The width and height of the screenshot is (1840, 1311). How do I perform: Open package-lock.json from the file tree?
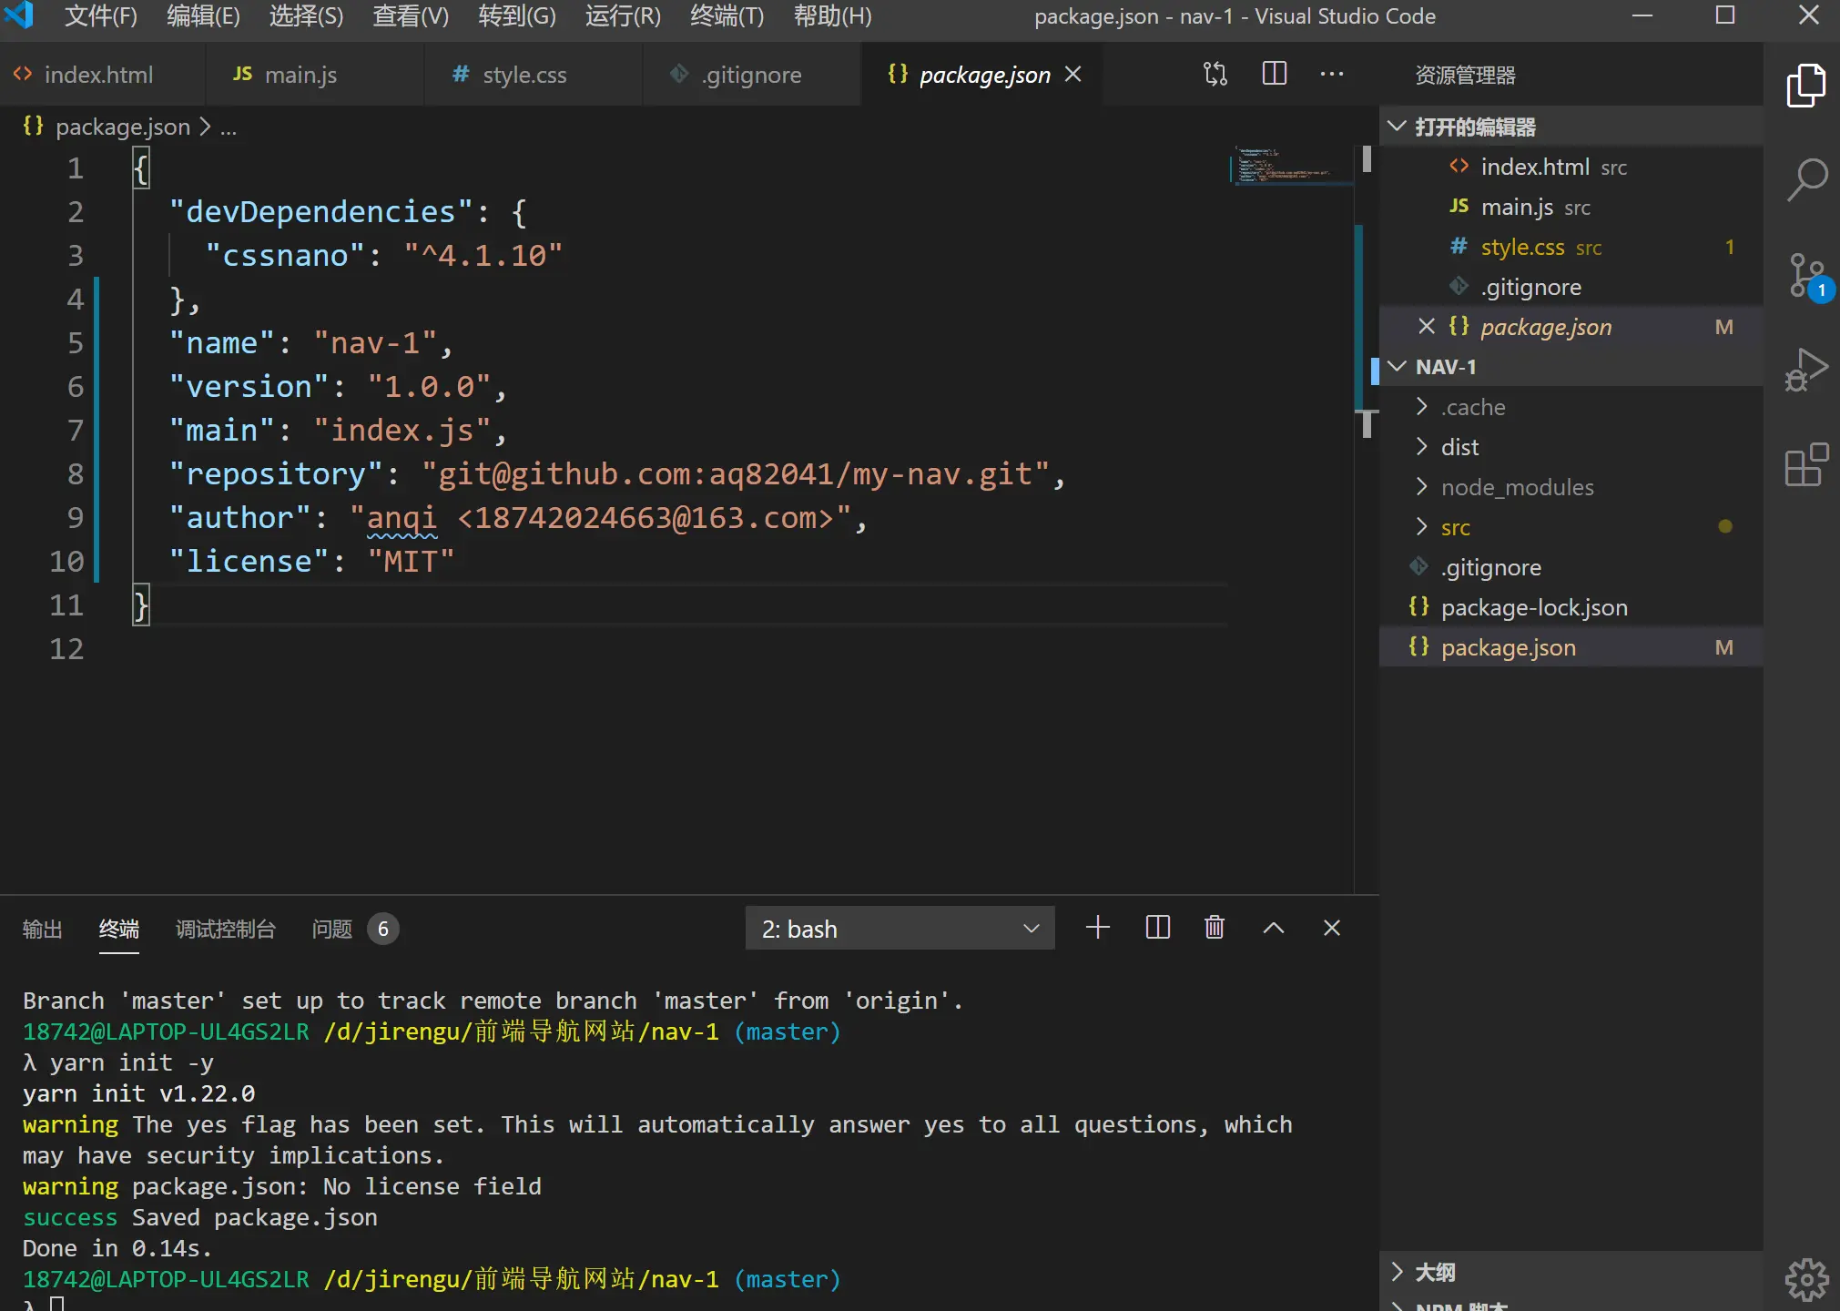click(x=1533, y=607)
